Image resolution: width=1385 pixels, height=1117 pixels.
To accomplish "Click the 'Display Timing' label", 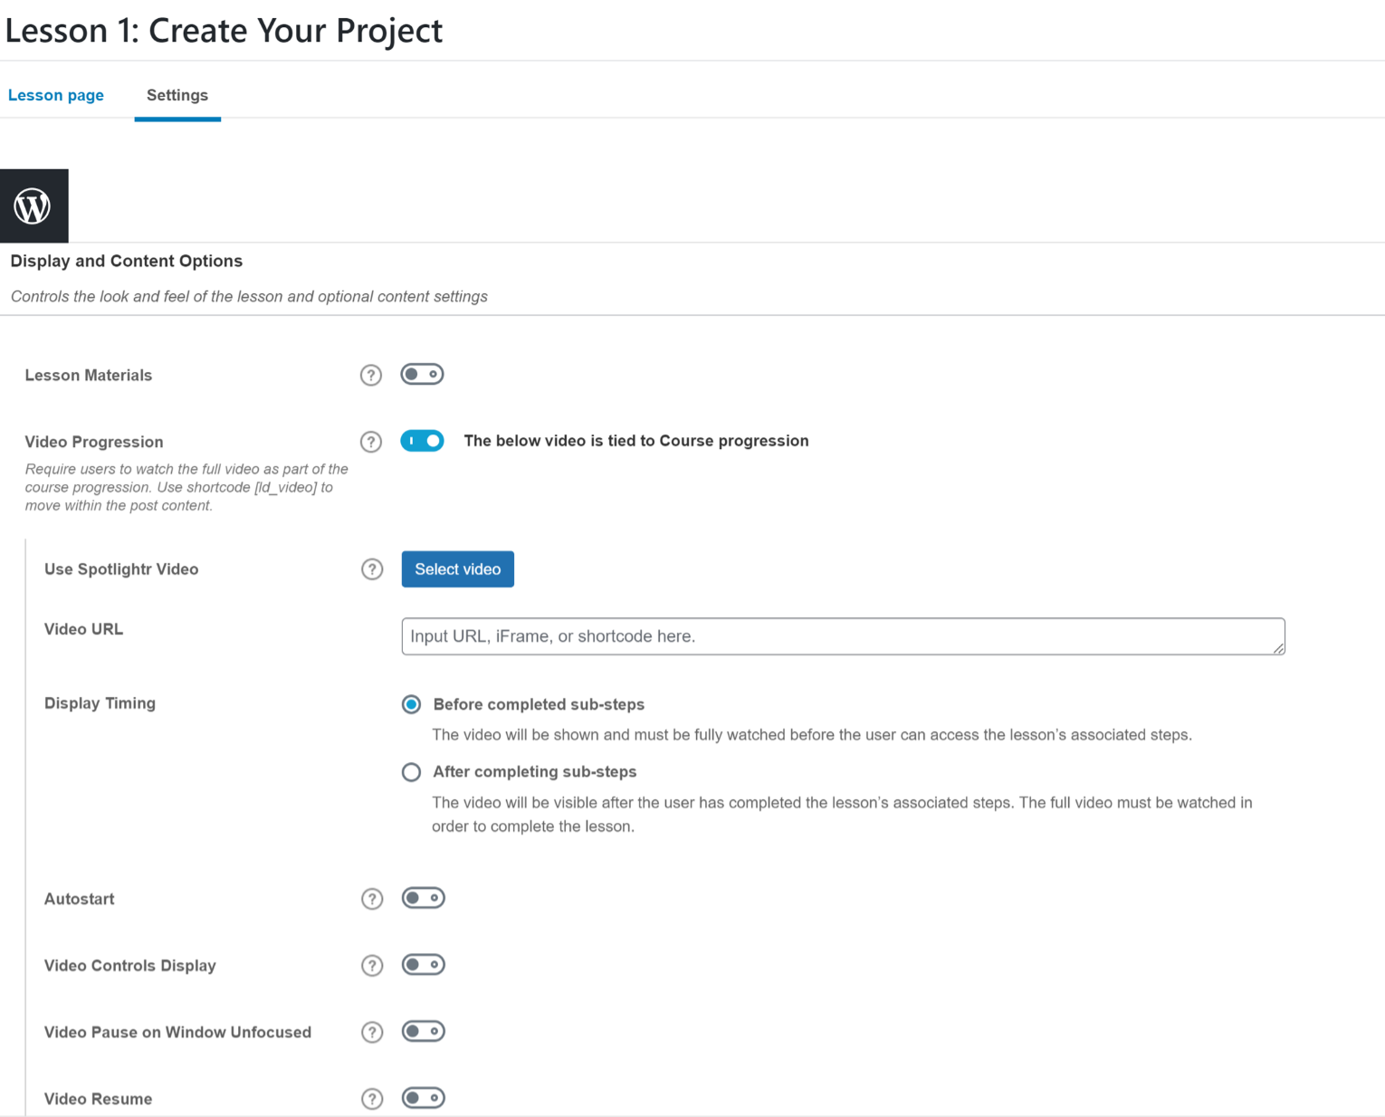I will point(100,703).
